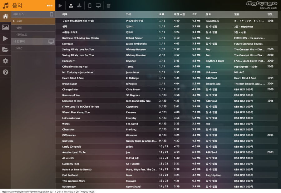Sort by the 크기 column header

click(x=195, y=14)
